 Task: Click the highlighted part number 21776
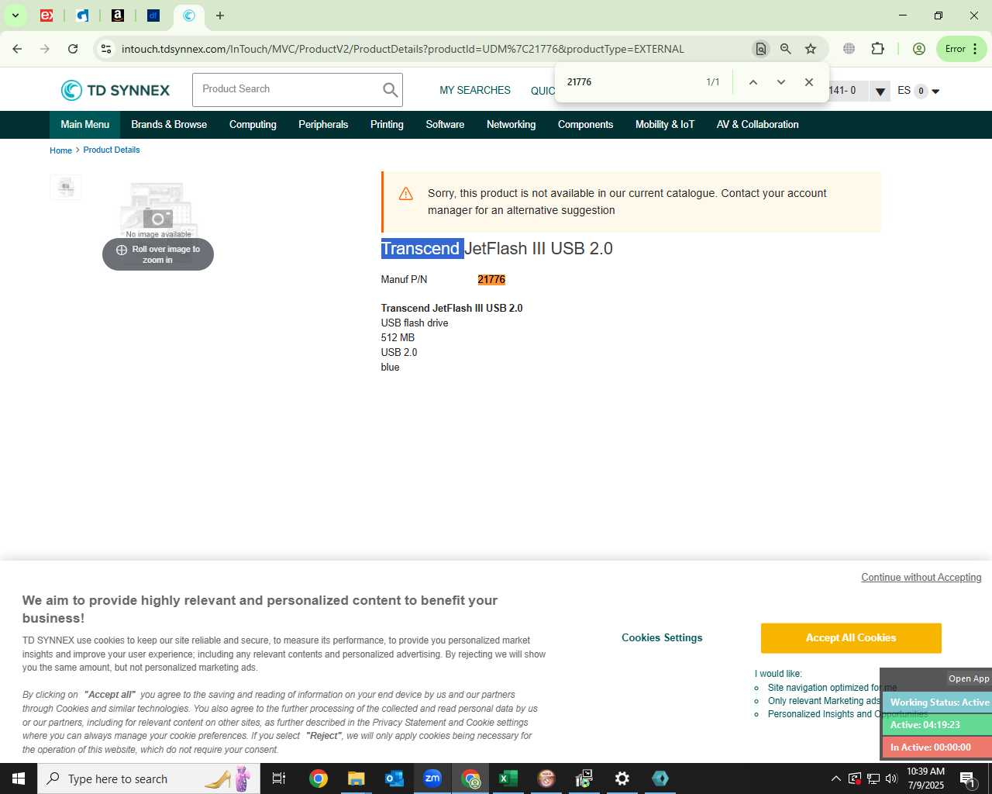click(x=491, y=280)
